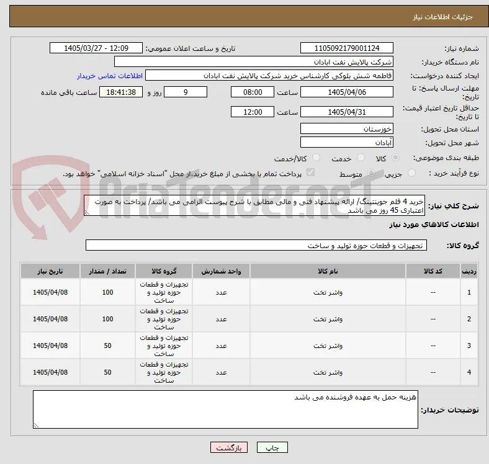Click goods group cell in row 1
This screenshot has height=464, width=489.
164,292
